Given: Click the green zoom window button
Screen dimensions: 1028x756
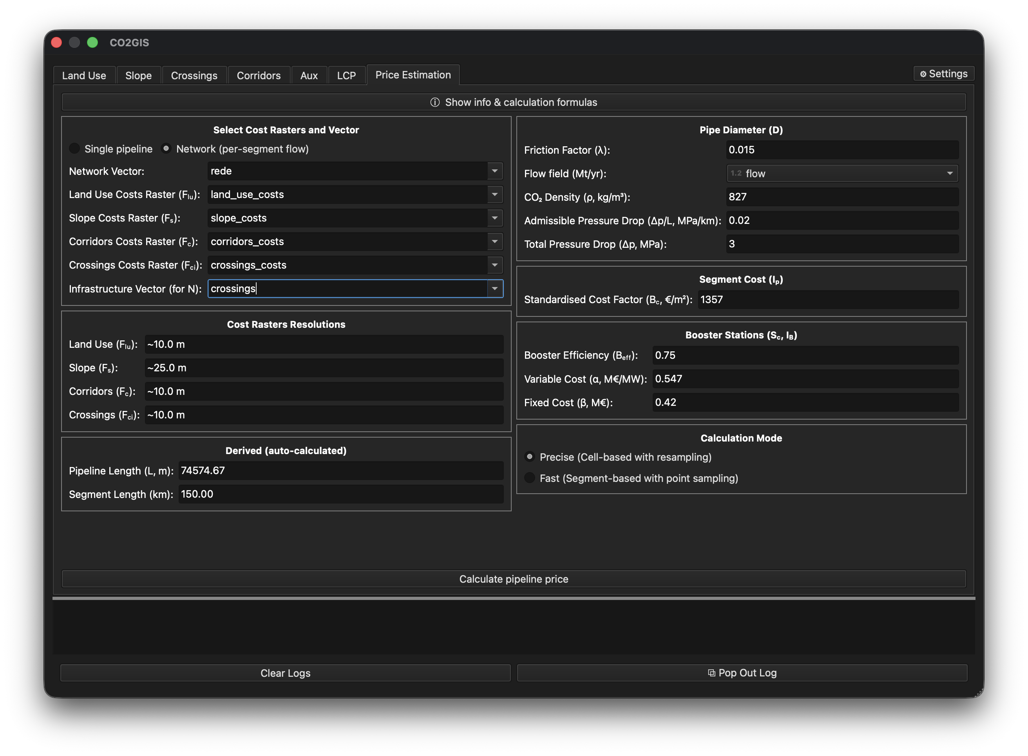Looking at the screenshot, I should (92, 43).
